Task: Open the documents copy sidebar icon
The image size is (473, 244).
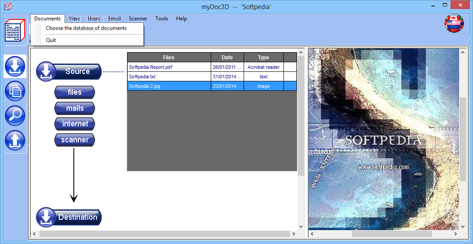Action: pos(15,91)
